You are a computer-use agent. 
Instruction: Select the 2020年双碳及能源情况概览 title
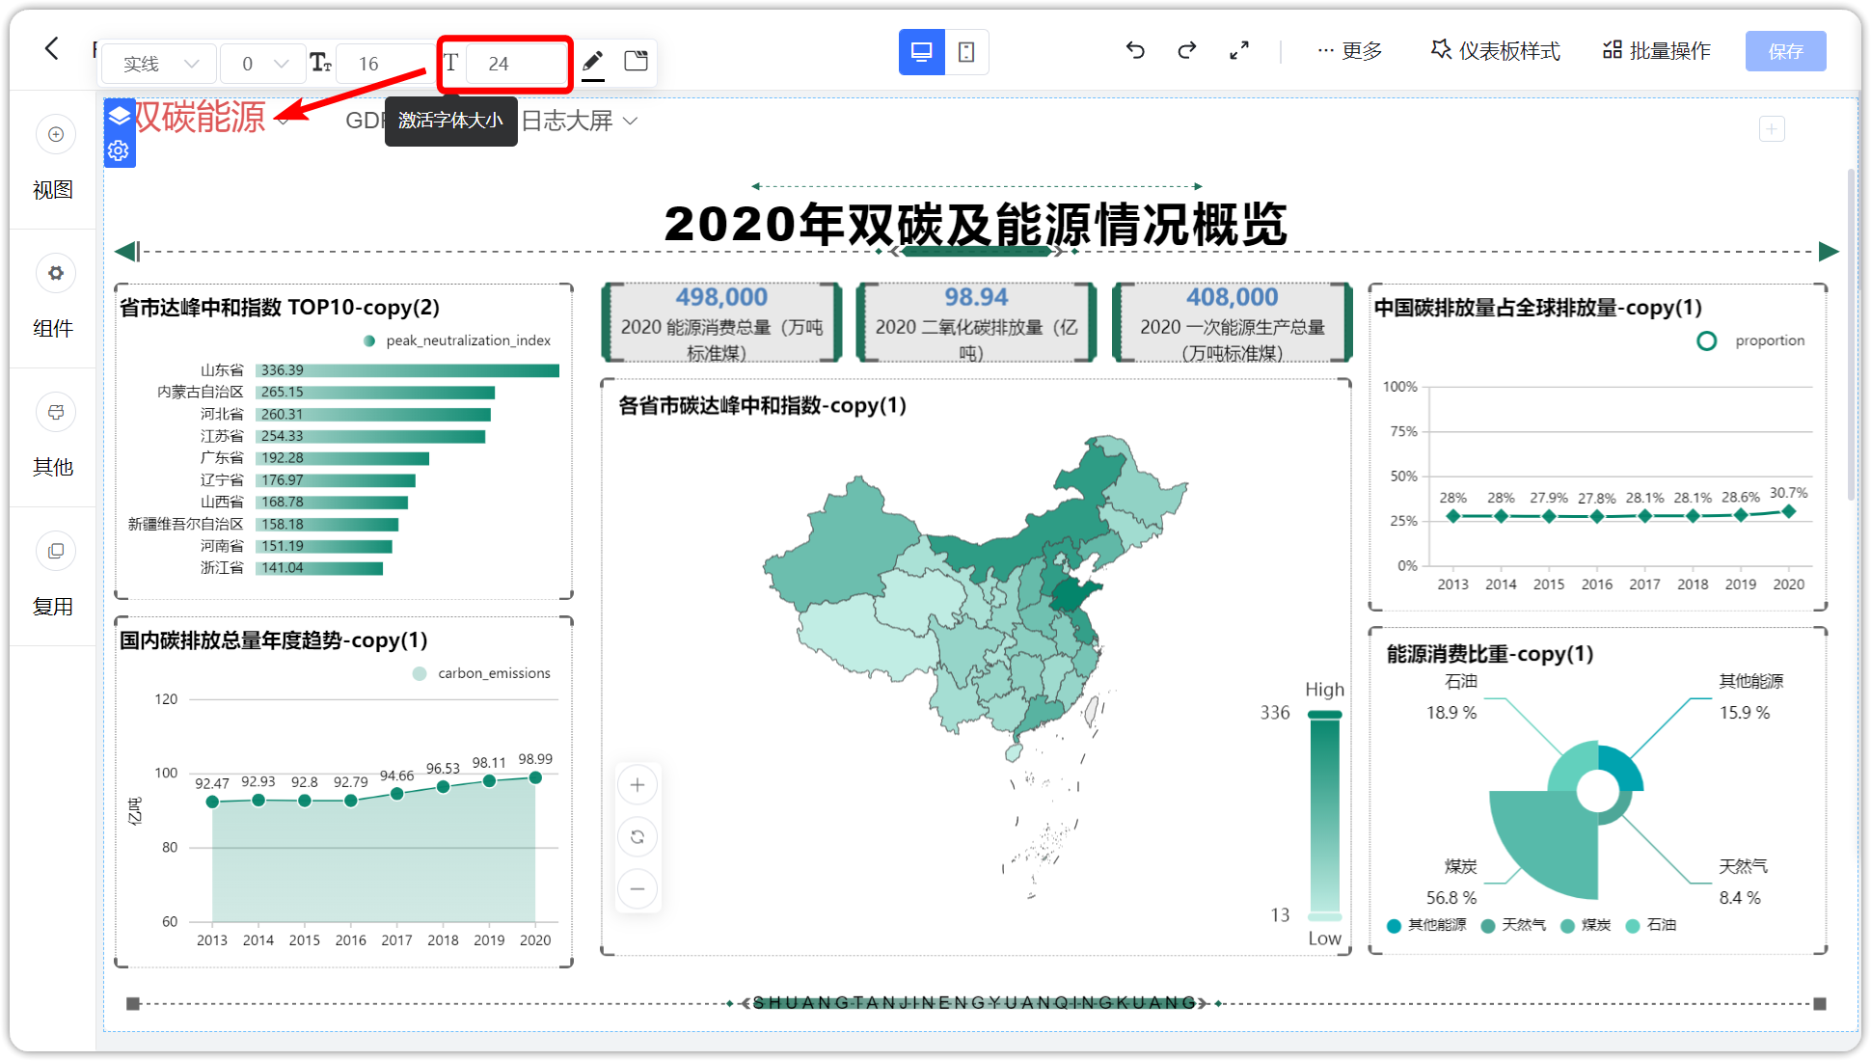tap(975, 224)
